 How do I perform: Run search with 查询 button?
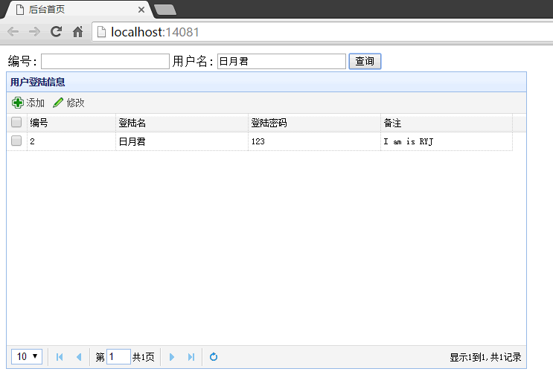pyautogui.click(x=365, y=61)
